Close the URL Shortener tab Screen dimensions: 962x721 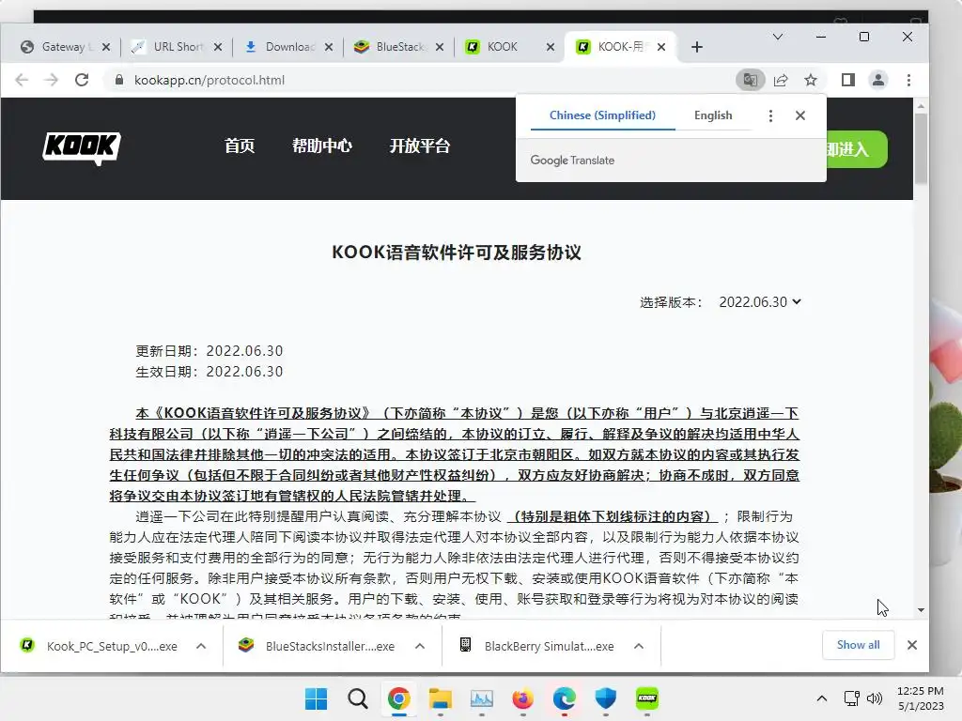click(218, 47)
